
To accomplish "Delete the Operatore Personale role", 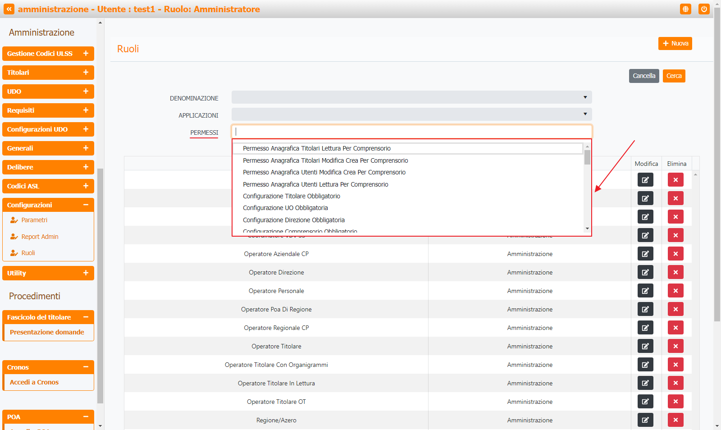I will tap(675, 291).
